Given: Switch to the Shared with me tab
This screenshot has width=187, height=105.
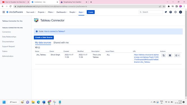Looking at the screenshot, I should click(61, 43).
